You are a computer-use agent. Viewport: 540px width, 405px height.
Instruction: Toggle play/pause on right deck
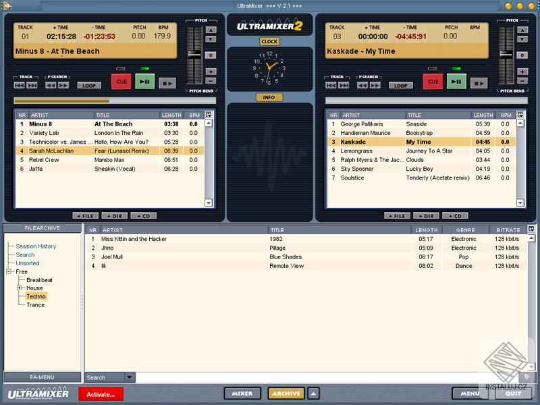pos(457,82)
